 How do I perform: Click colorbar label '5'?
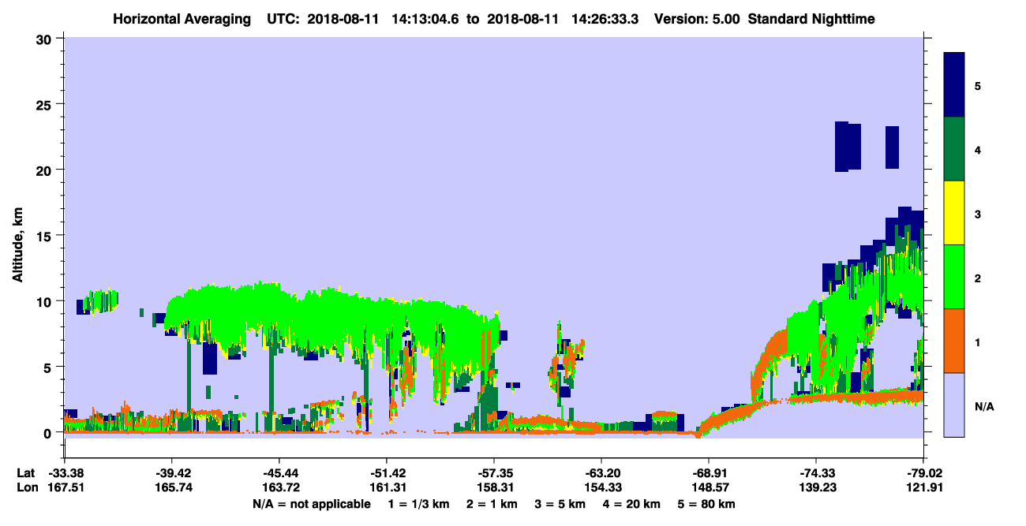click(978, 85)
